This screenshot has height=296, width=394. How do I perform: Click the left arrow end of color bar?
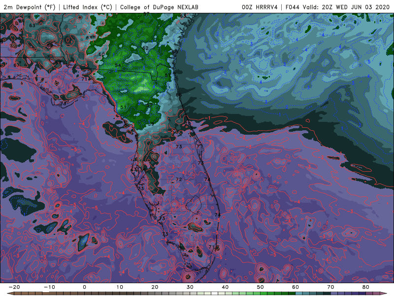click(9, 294)
